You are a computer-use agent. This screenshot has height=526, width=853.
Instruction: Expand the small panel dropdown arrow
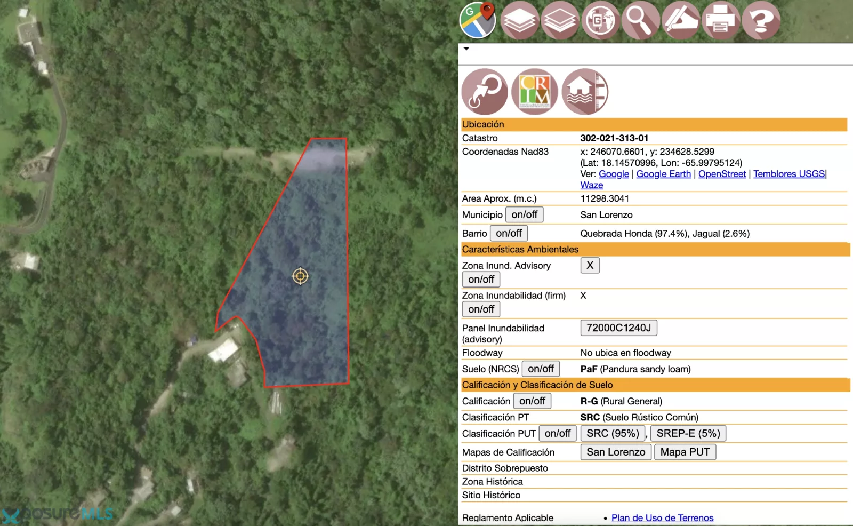(x=466, y=49)
